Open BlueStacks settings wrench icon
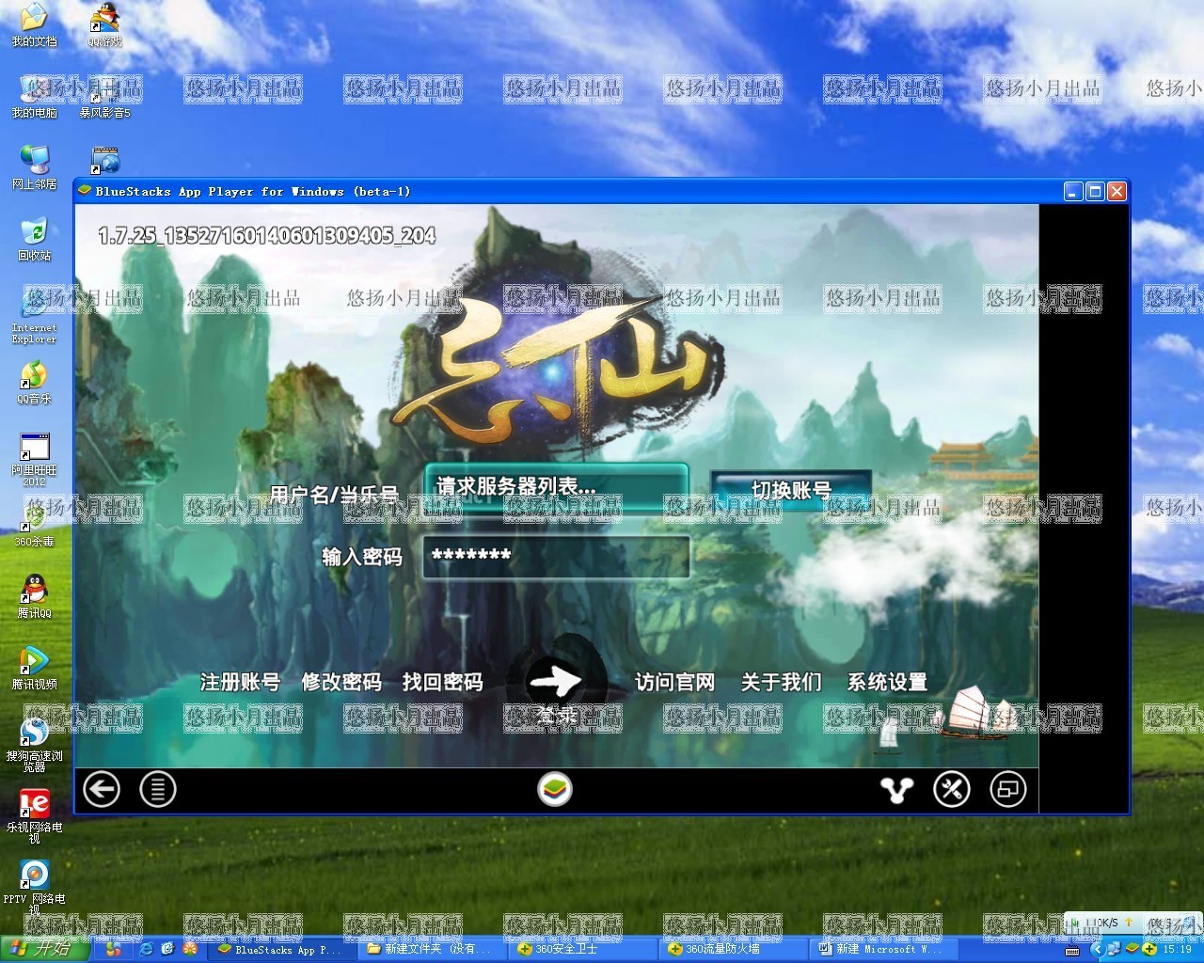 pos(951,789)
